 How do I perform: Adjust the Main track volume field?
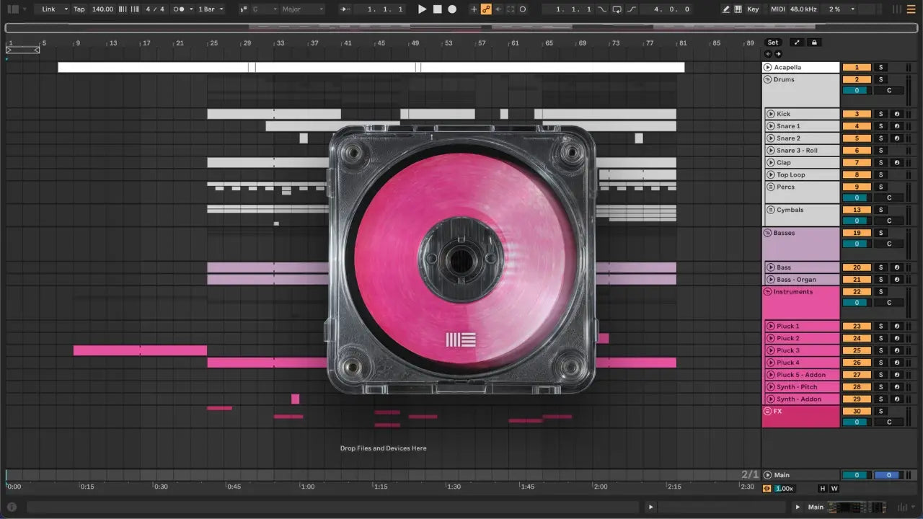[857, 475]
